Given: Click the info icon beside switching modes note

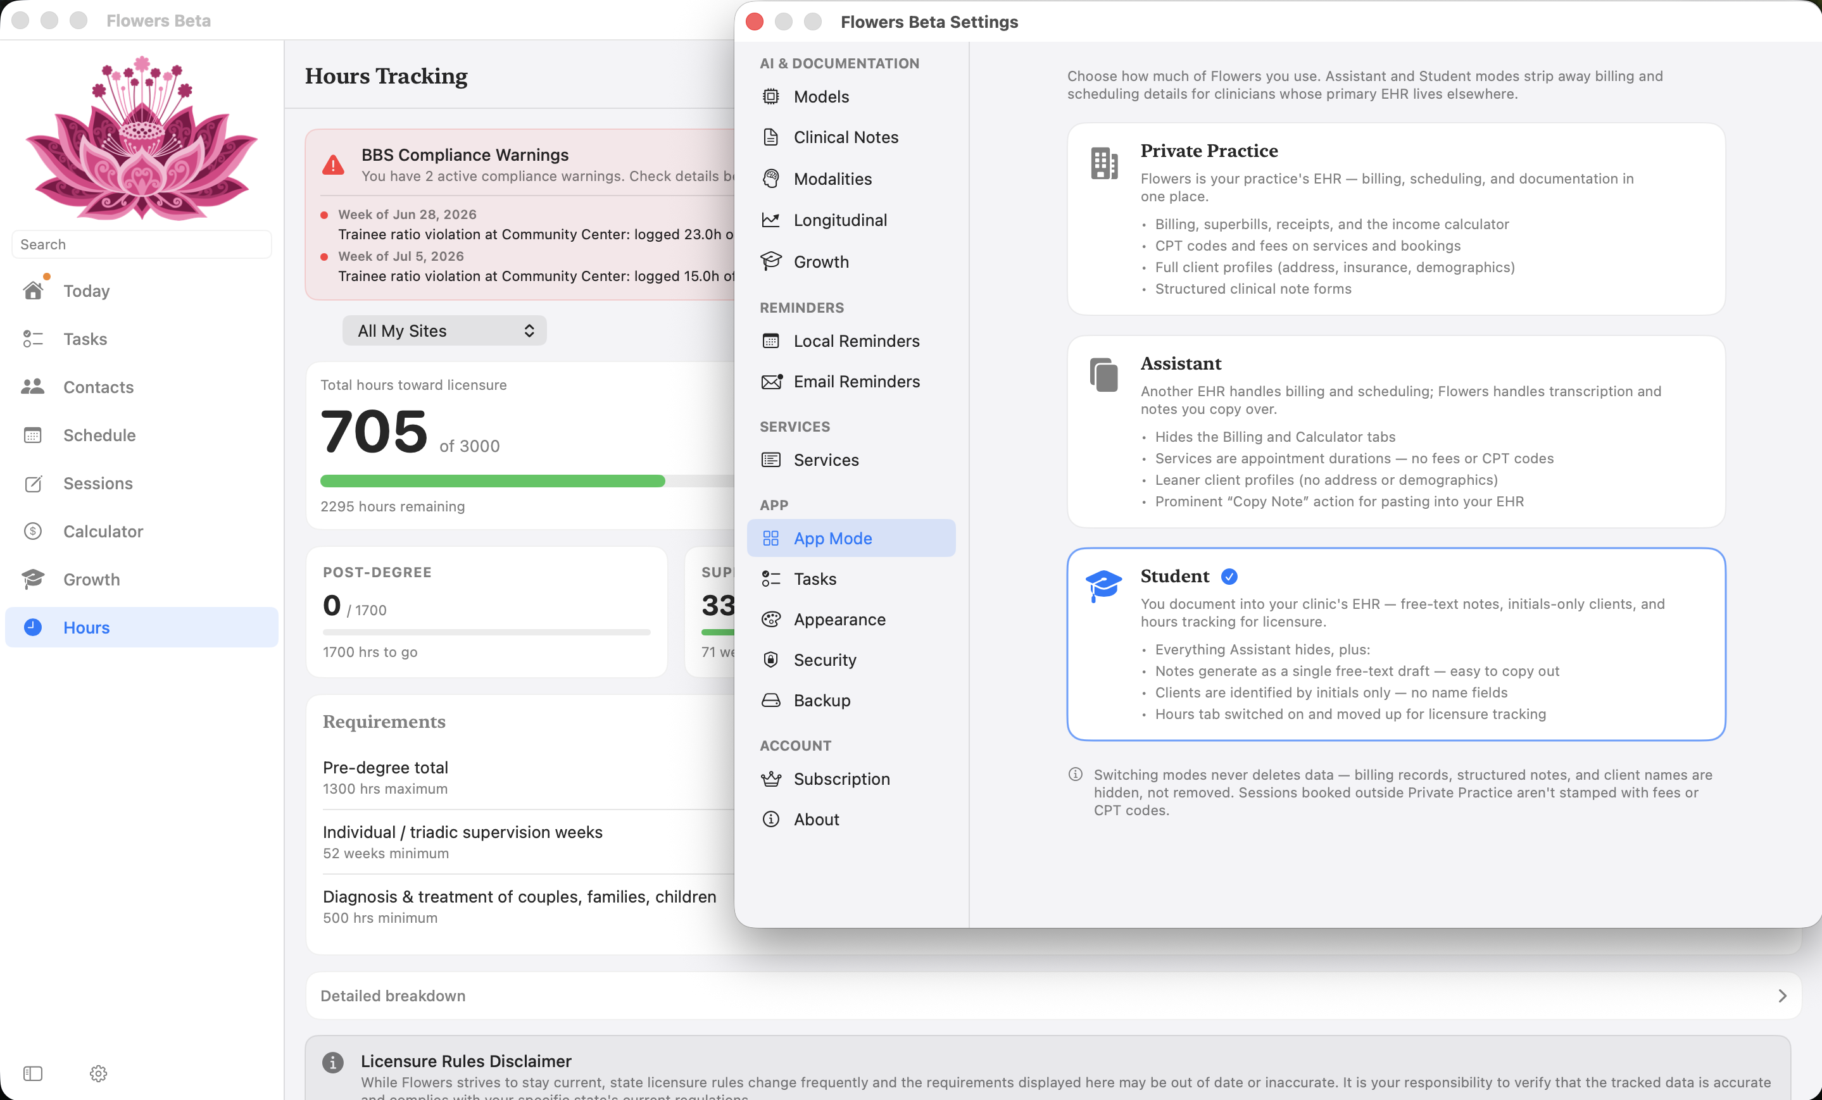Looking at the screenshot, I should coord(1075,774).
